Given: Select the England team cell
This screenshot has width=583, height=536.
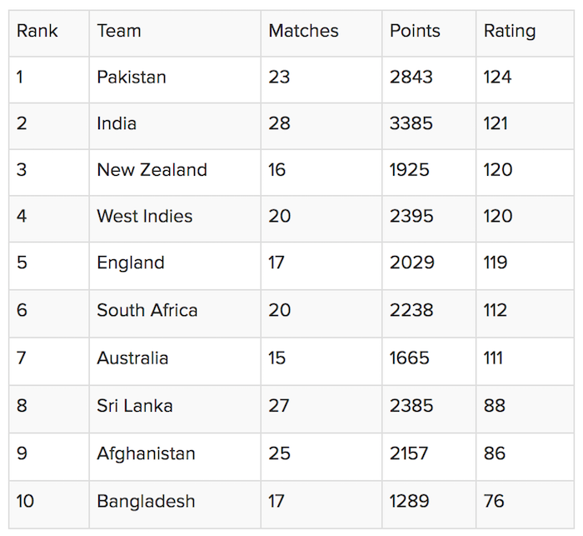Looking at the screenshot, I should tap(131, 263).
